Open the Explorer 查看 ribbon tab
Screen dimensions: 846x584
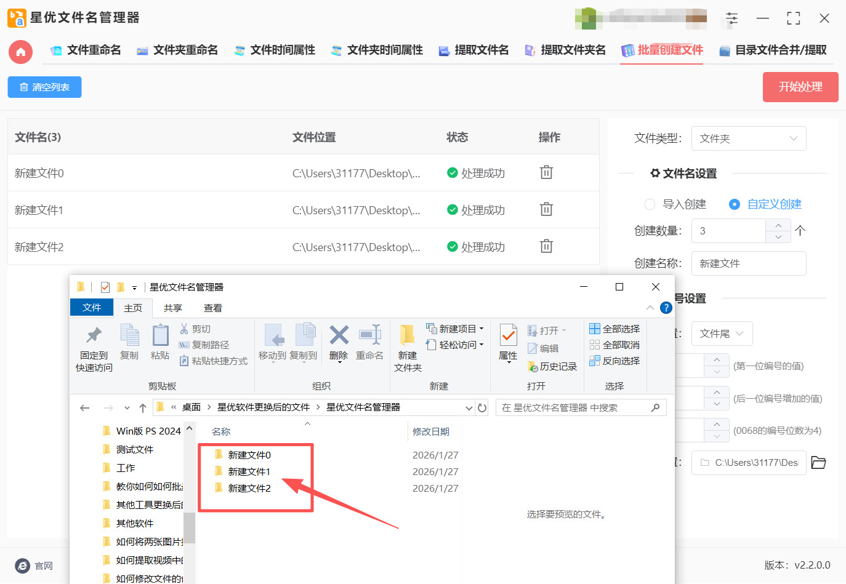[x=213, y=308]
